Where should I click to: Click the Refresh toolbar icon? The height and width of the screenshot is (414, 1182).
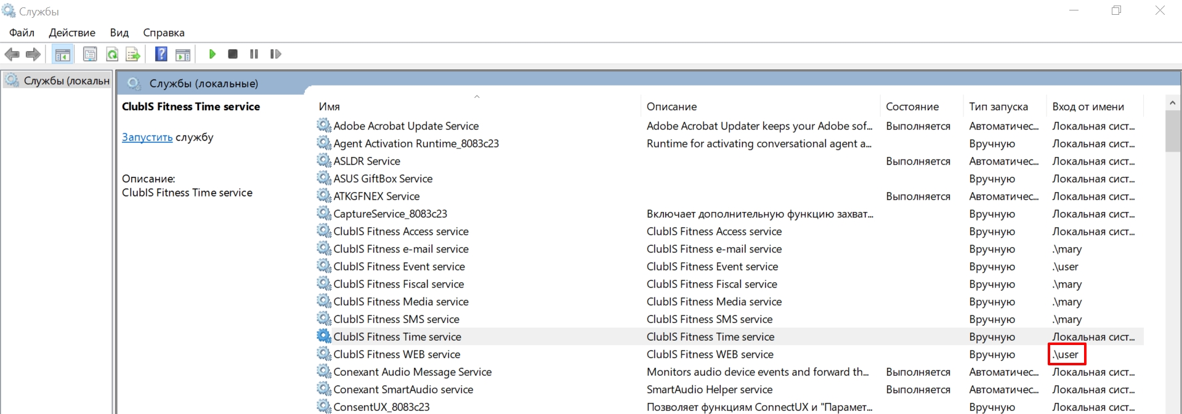[112, 54]
